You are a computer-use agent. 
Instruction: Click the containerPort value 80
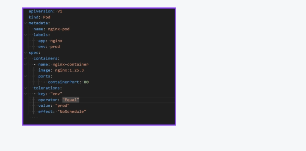pos(86,82)
